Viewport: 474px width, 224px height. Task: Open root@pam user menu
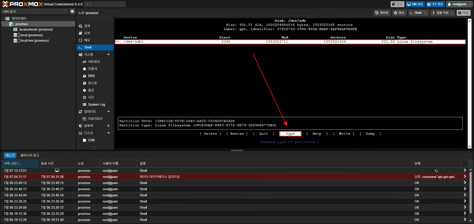click(x=459, y=4)
